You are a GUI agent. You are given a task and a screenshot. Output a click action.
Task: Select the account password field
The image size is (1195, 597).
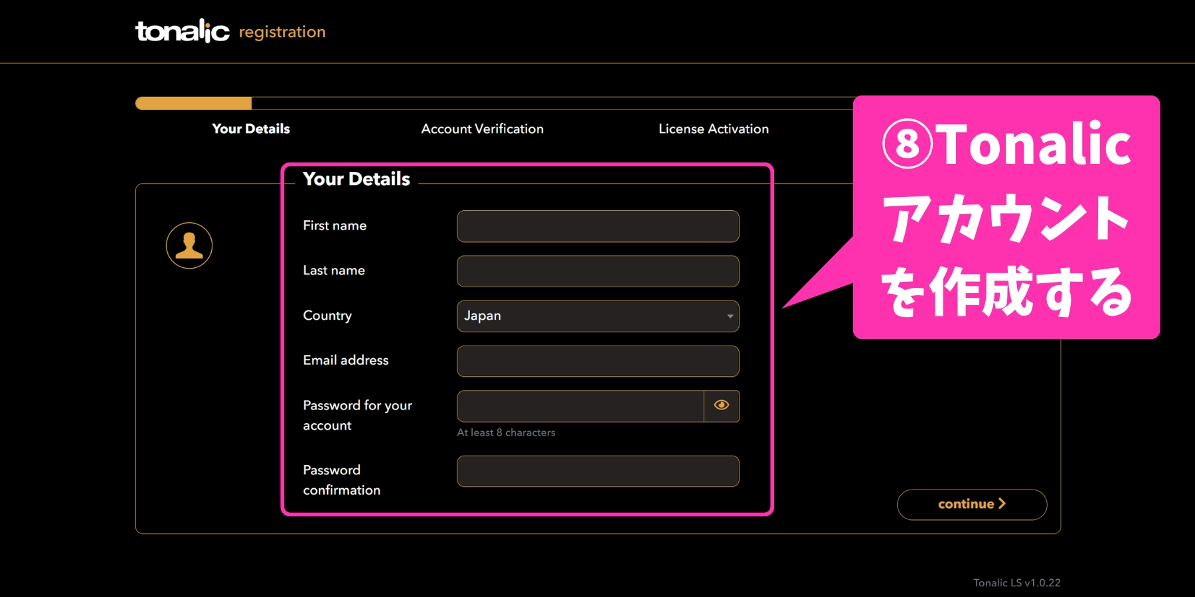(x=580, y=406)
